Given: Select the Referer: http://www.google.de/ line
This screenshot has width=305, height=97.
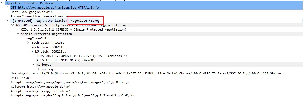Looking at the screenshot, I should coord(42,87).
